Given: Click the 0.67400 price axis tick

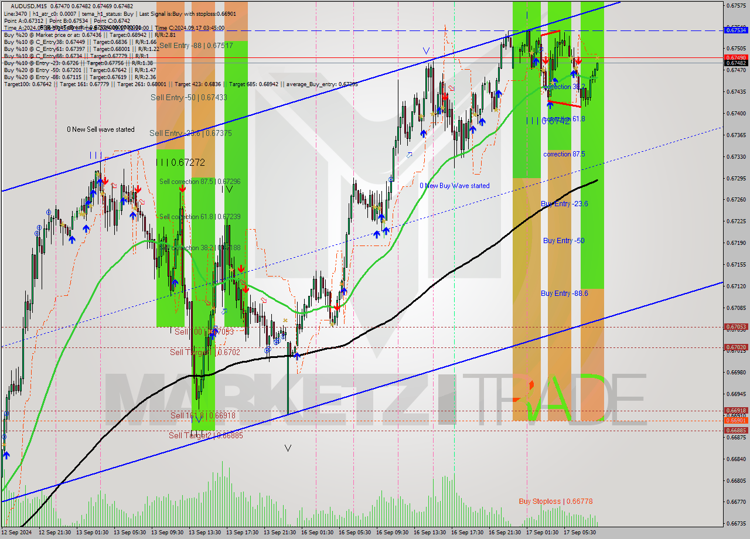Looking at the screenshot, I should pyautogui.click(x=737, y=113).
